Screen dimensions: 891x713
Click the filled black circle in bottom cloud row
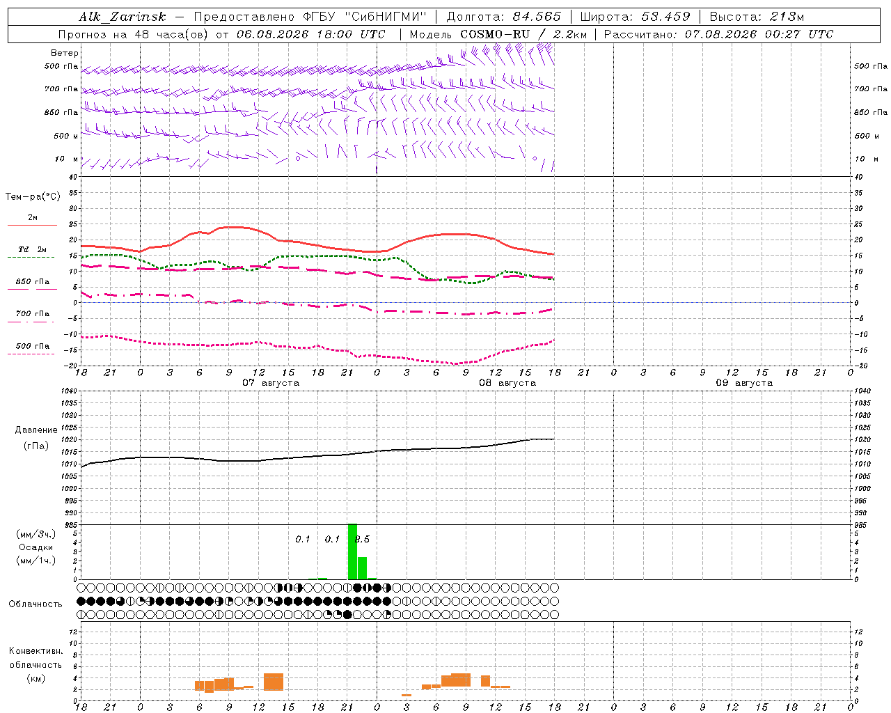coord(347,614)
